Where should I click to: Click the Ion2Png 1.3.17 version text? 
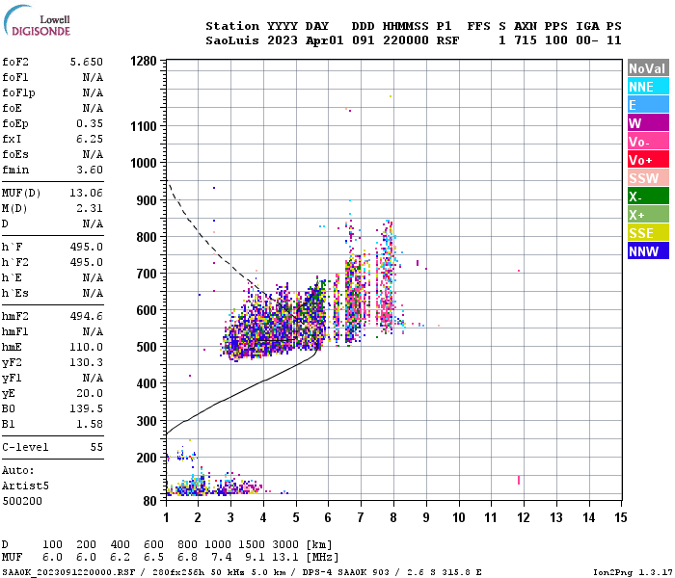click(x=632, y=572)
